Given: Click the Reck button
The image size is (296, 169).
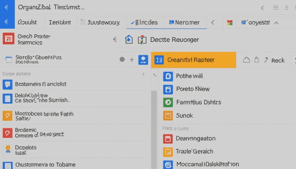Looking at the screenshot, I should pos(278,60).
